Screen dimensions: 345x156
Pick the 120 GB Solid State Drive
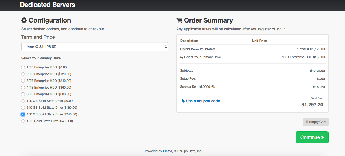point(23,101)
